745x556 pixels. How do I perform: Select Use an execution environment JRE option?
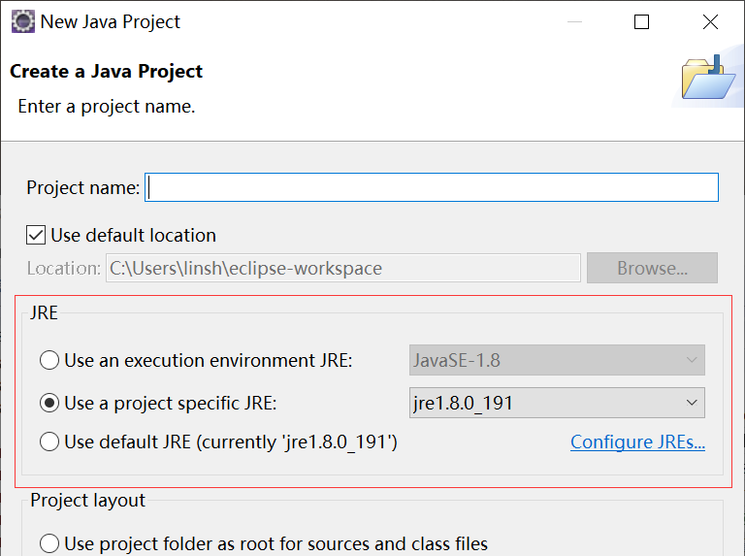[x=49, y=360]
